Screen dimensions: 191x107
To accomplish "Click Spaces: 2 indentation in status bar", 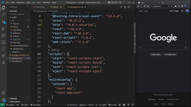I will 83,105.
